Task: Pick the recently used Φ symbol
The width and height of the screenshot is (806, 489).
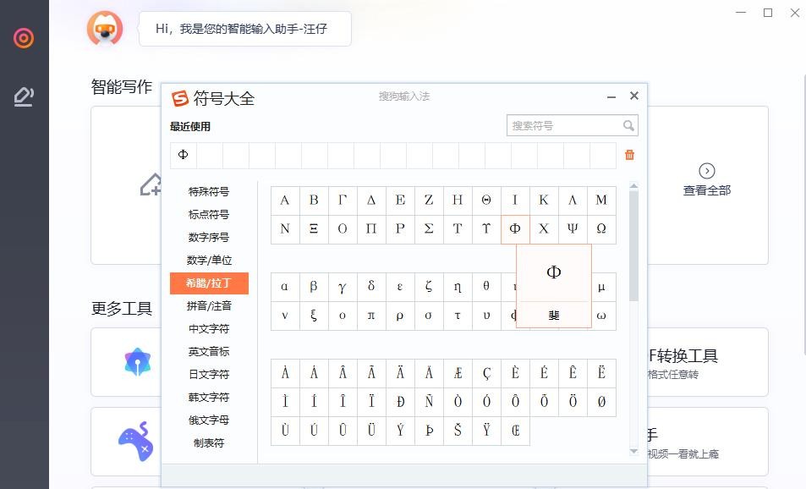Action: (184, 156)
